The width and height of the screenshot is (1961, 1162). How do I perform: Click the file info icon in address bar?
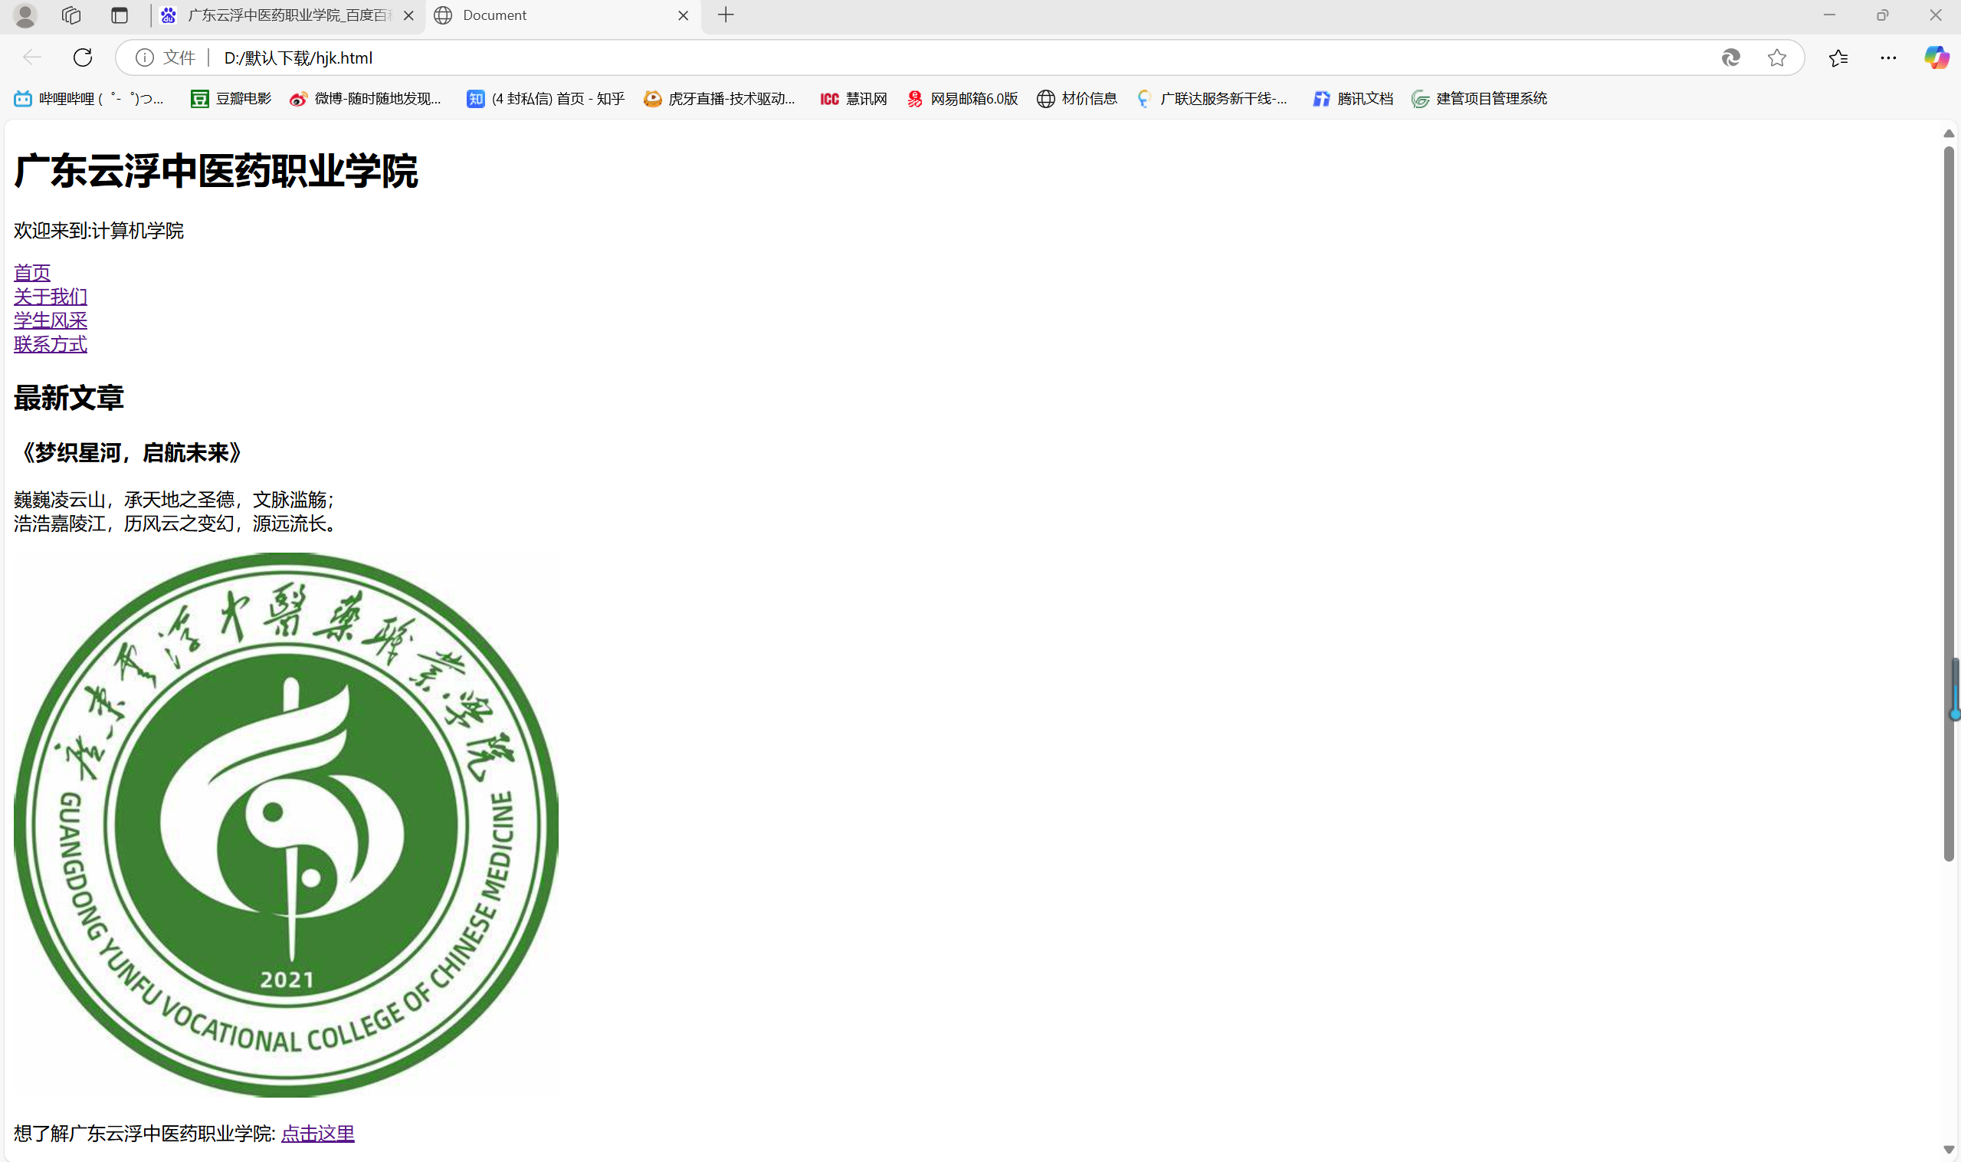pyautogui.click(x=145, y=57)
